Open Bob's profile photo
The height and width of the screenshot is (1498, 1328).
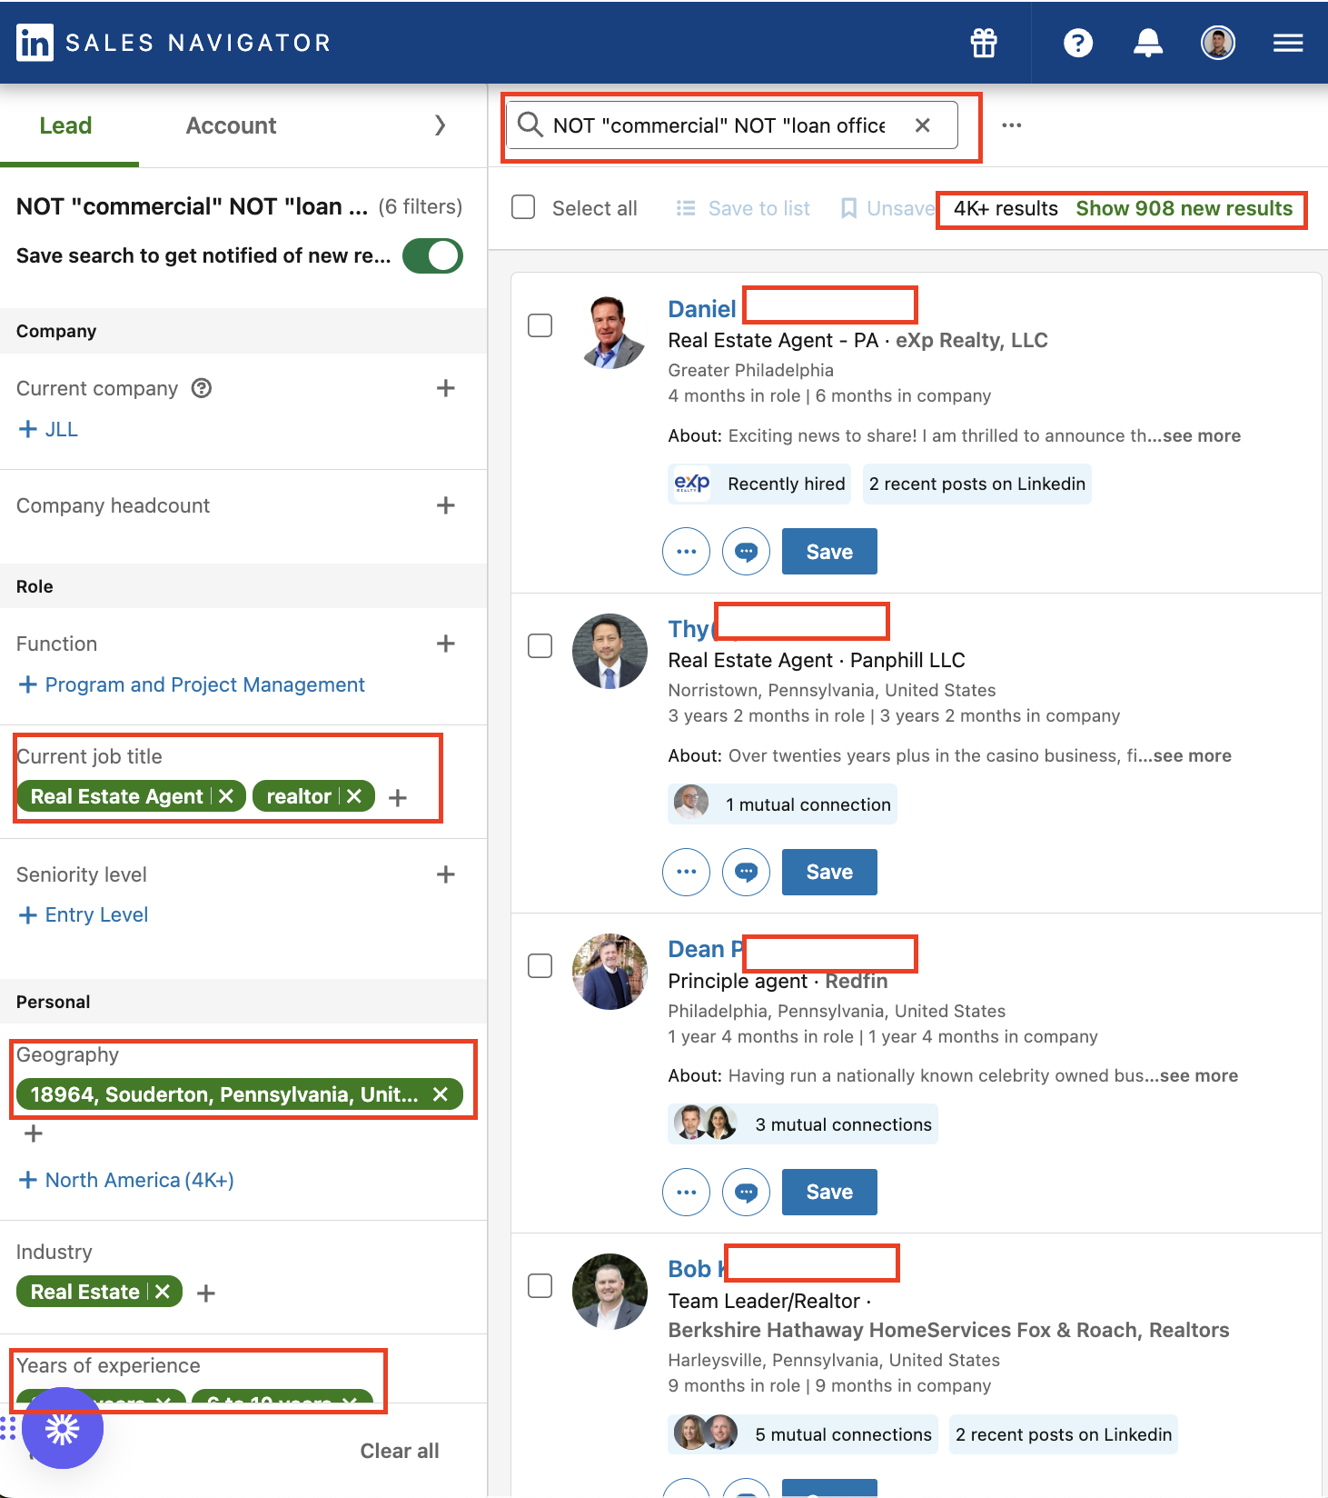pos(609,1292)
